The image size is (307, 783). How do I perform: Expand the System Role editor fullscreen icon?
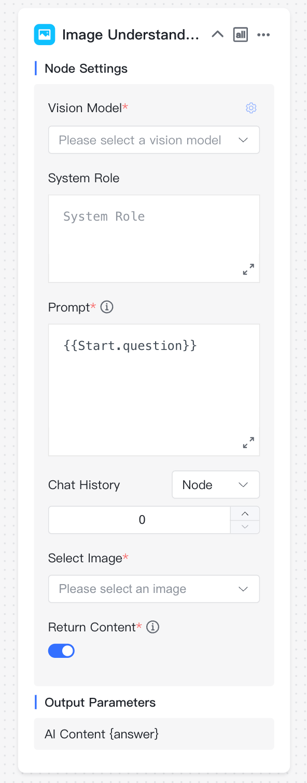tap(249, 269)
